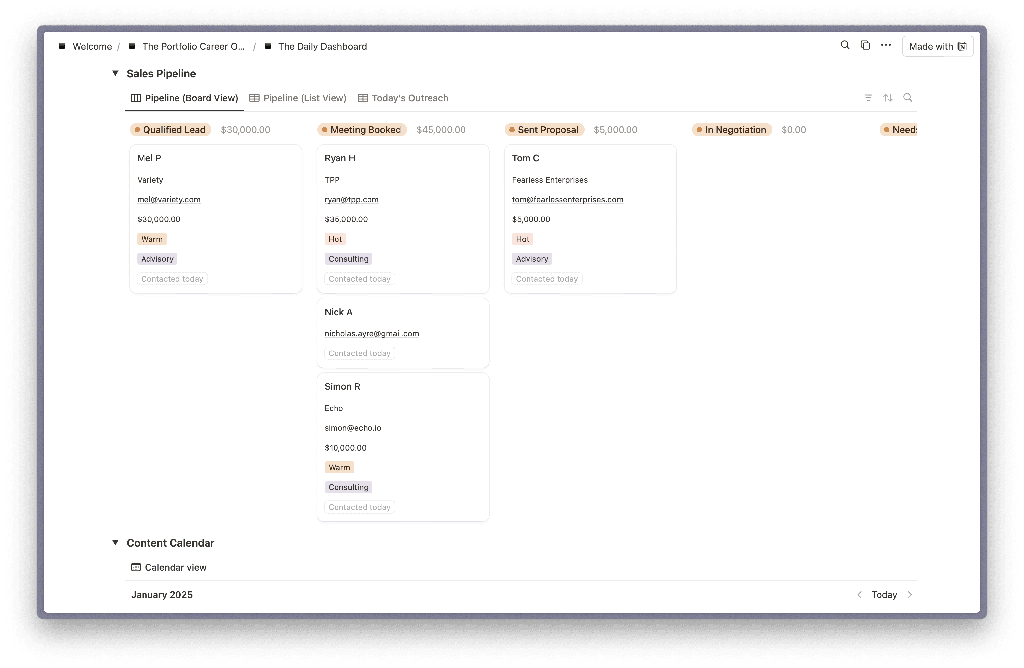Select Pipeline (Board View) tab
1024x668 pixels.
(x=185, y=98)
